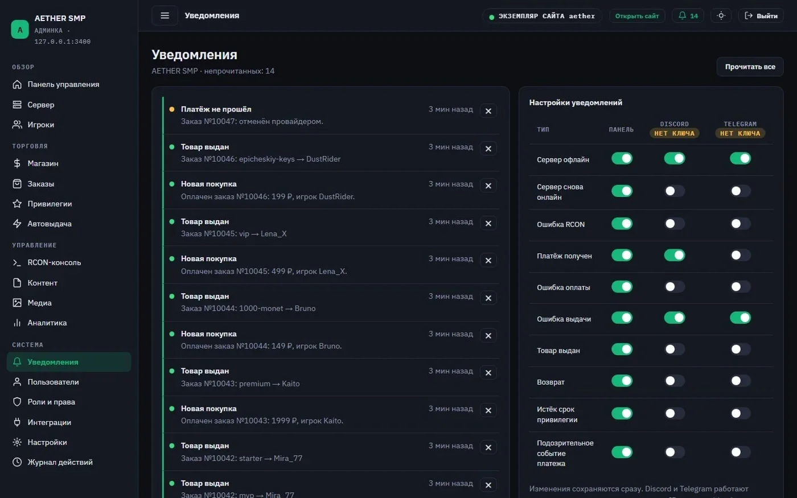Dismiss the 'Платёж не прошёл' notification
The height and width of the screenshot is (498, 797).
(488, 111)
